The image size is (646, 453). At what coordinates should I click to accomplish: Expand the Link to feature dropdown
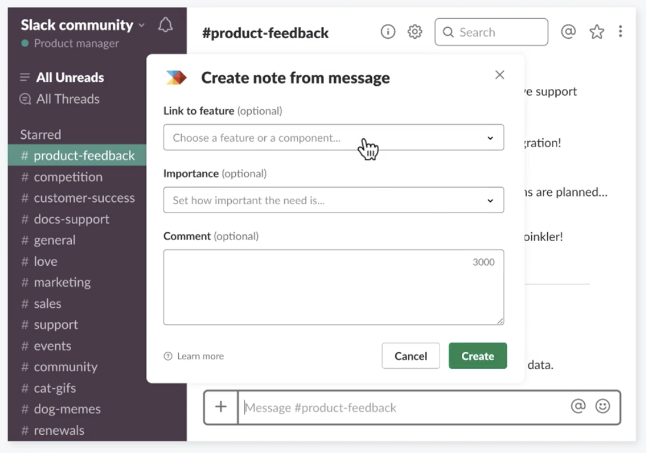click(333, 138)
